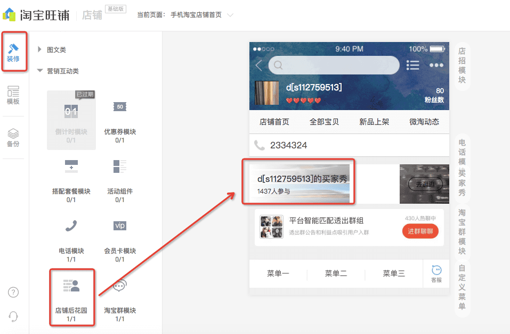Click 平台智能匹配透出群组 group title

point(326,221)
